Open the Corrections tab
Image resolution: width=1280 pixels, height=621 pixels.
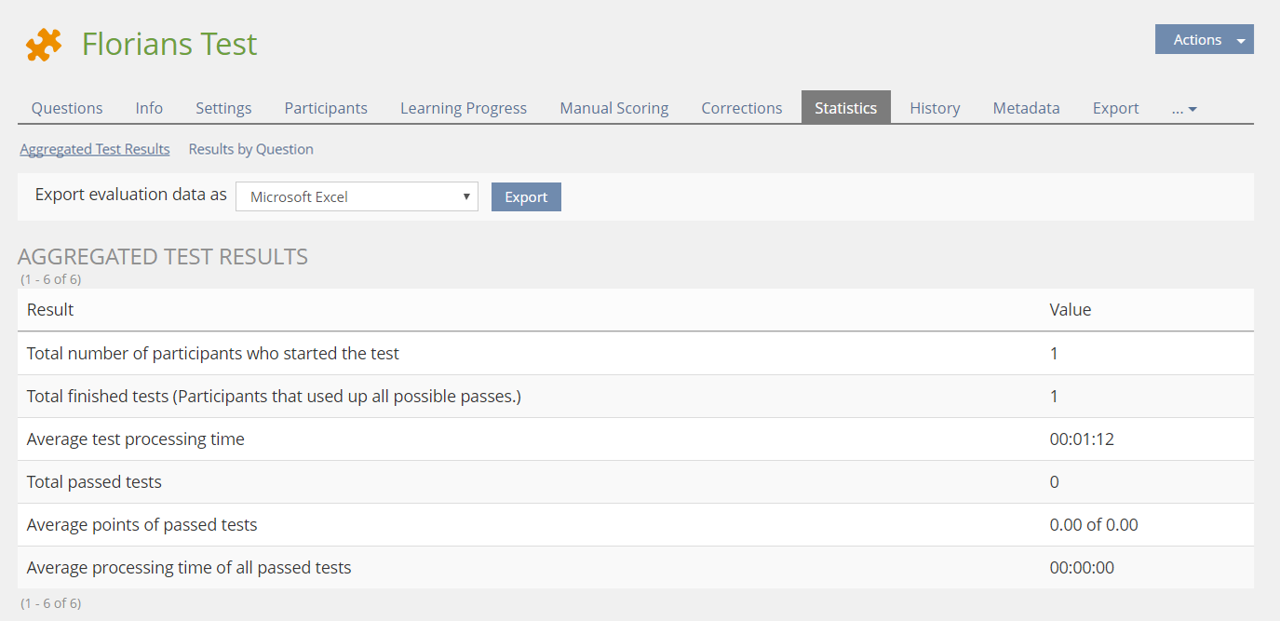coord(742,108)
